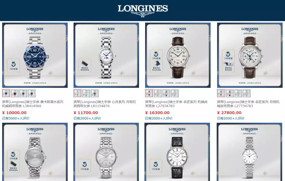The image size is (285, 181).
Task: Open product title link for L27734783
Action: click(x=248, y=104)
